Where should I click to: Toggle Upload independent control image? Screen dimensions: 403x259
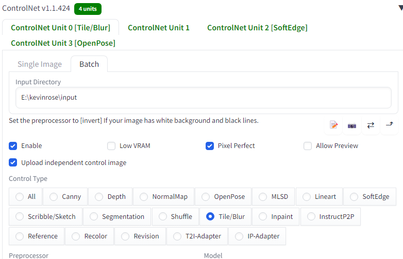coord(13,163)
